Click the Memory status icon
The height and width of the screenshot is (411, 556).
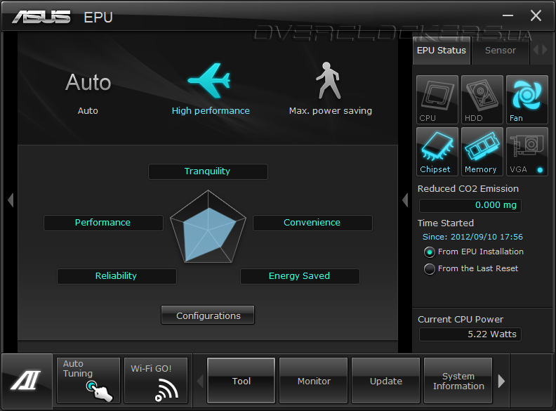482,152
